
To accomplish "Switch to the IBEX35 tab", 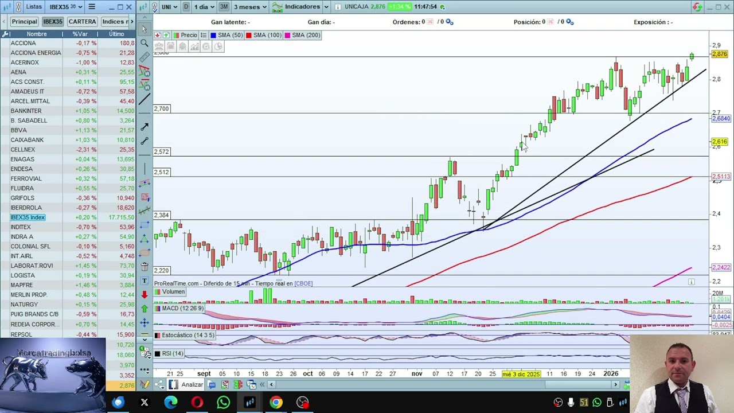I will pyautogui.click(x=52, y=21).
